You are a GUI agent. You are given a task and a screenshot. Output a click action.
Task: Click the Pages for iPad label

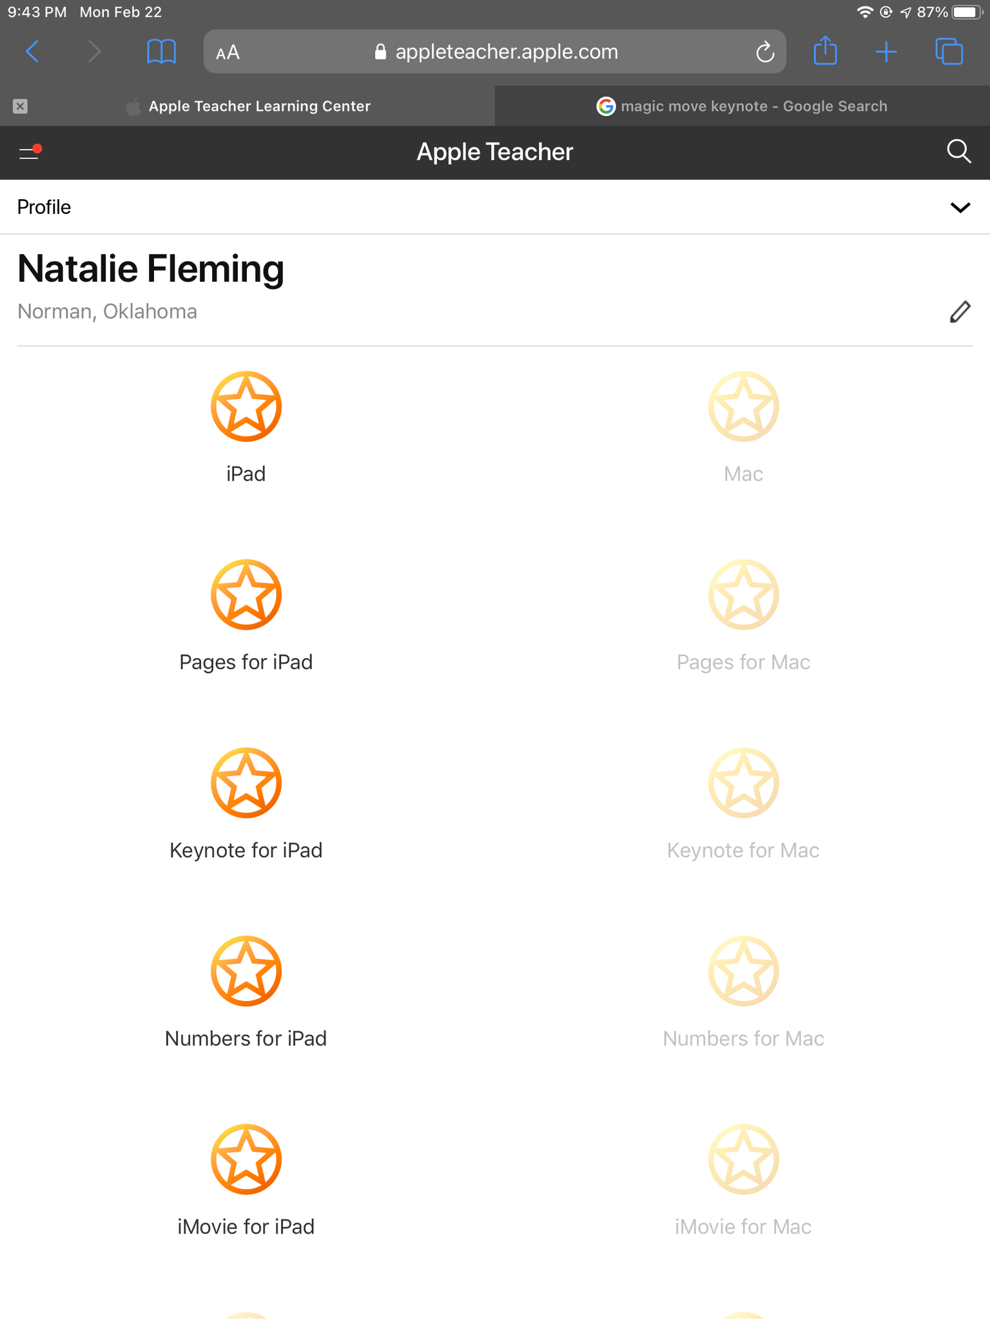tap(246, 662)
